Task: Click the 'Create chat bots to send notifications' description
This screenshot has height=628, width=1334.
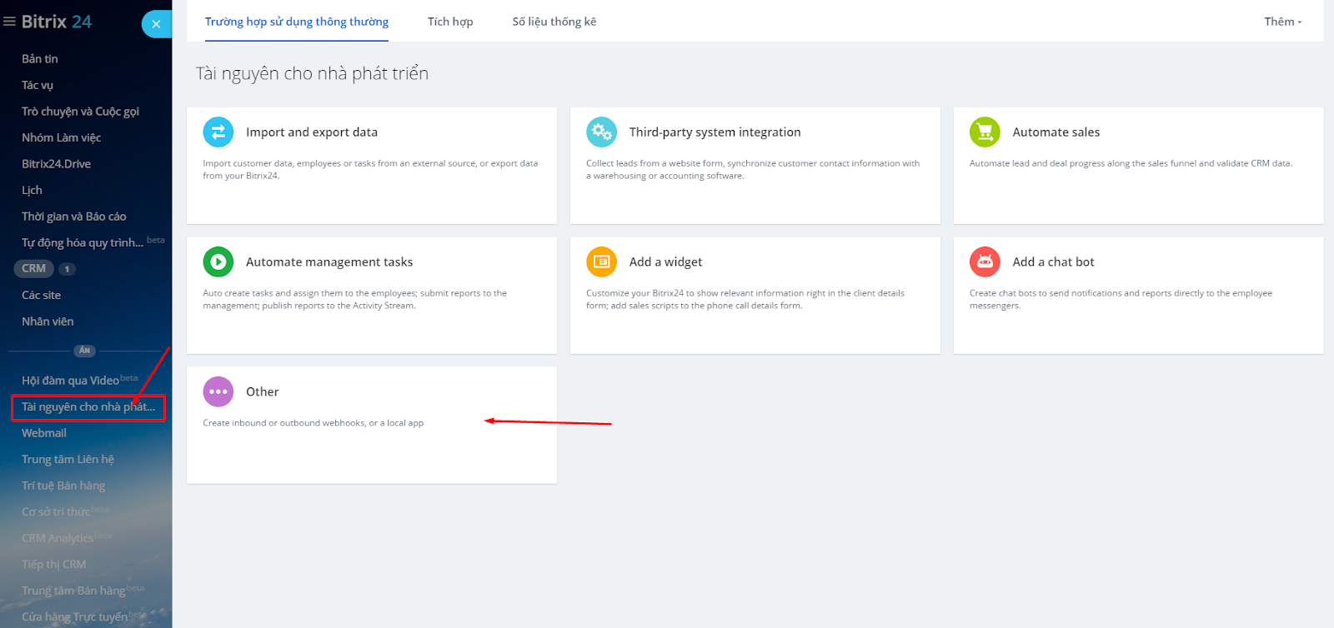Action: click(1121, 299)
